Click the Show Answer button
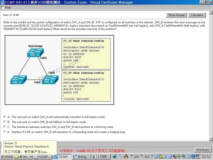This screenshot has width=213, height=160. pyautogui.click(x=177, y=15)
